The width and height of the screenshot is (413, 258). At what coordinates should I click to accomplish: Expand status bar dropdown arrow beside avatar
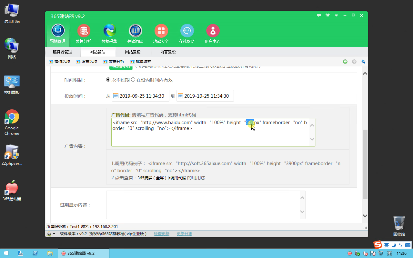(x=54, y=234)
